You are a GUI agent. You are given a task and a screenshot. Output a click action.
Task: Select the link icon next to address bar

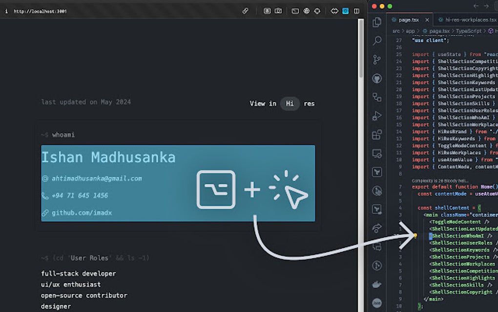[x=245, y=11]
